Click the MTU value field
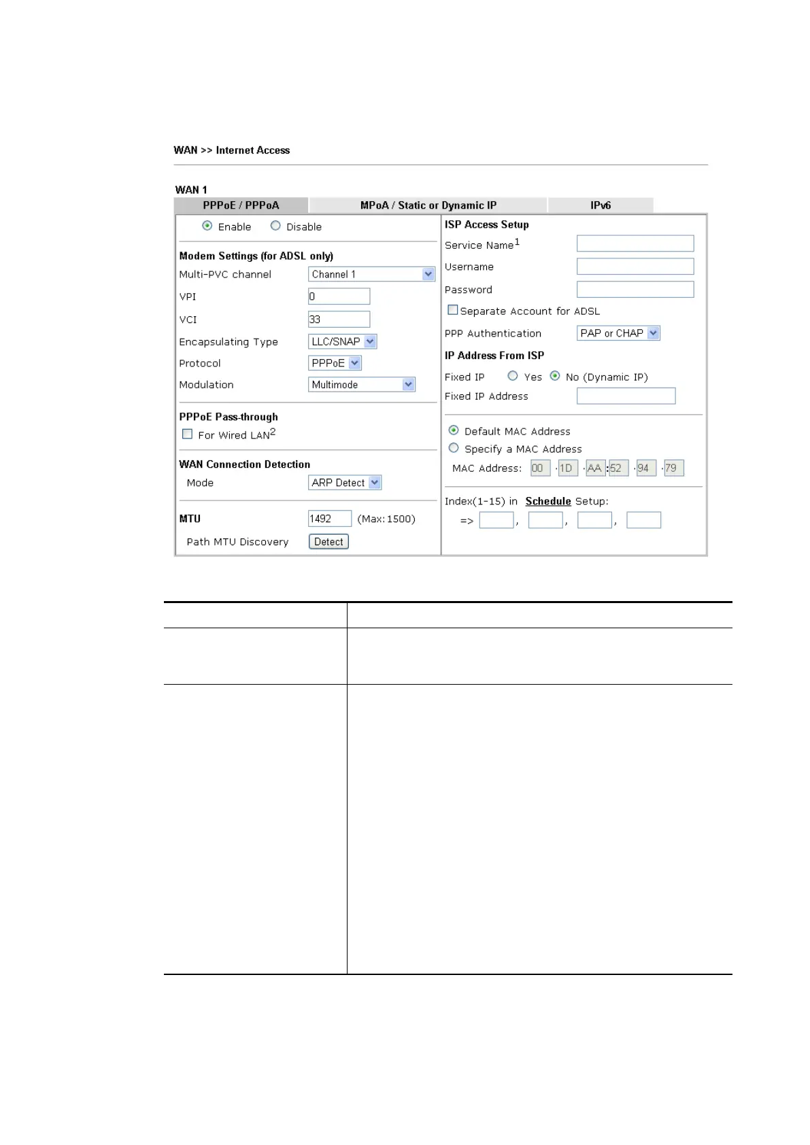810x1145 pixels. 330,519
